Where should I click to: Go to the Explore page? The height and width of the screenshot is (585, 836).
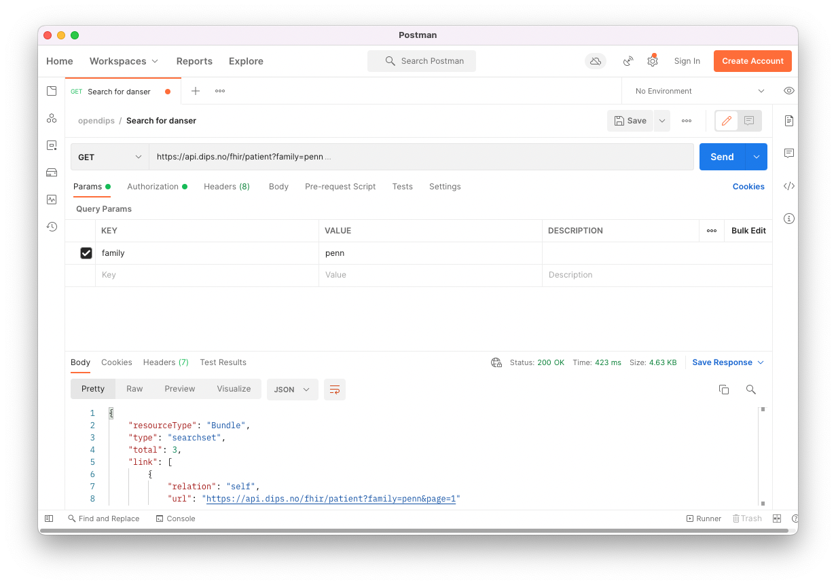click(246, 61)
